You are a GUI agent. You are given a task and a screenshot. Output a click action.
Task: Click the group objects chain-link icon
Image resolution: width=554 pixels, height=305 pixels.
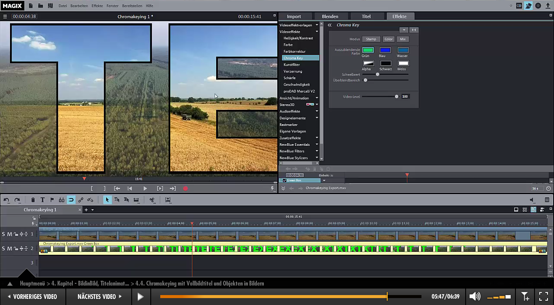coord(81,200)
